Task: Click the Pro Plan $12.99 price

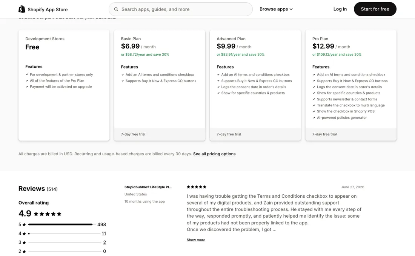Action: (323, 46)
